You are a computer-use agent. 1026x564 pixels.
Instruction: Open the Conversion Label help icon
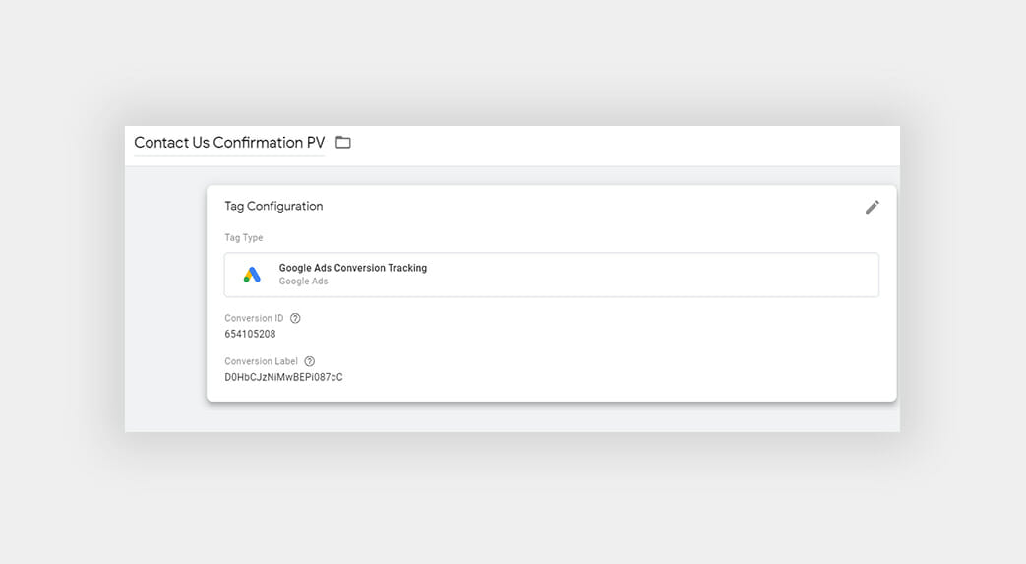[x=310, y=361]
